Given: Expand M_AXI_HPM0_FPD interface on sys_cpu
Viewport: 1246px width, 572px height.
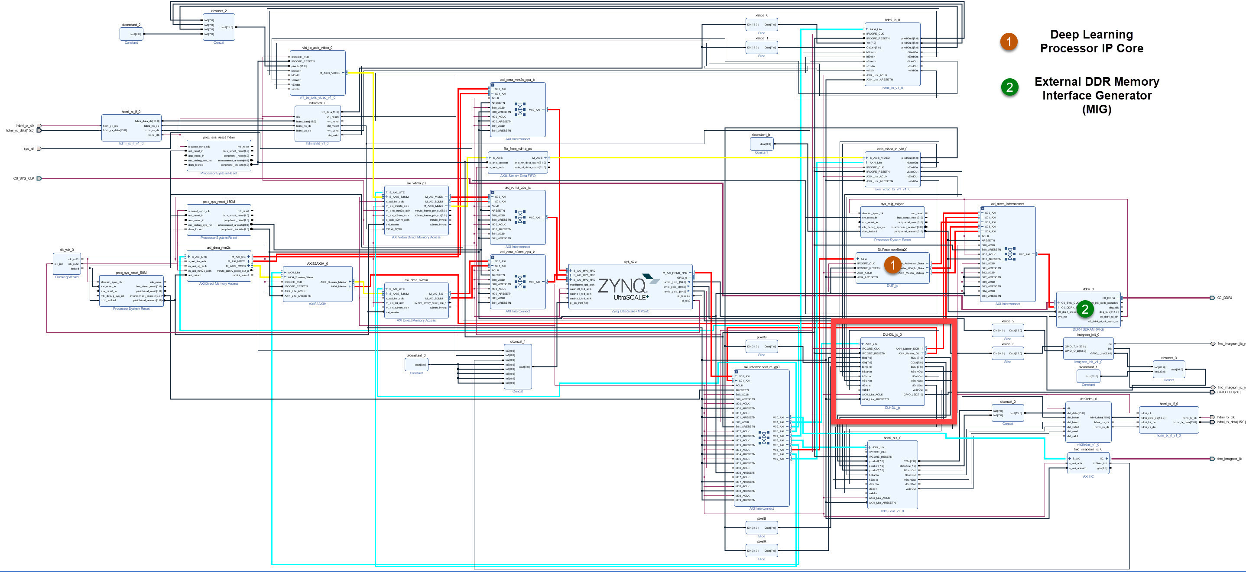Looking at the screenshot, I should click(690, 273).
